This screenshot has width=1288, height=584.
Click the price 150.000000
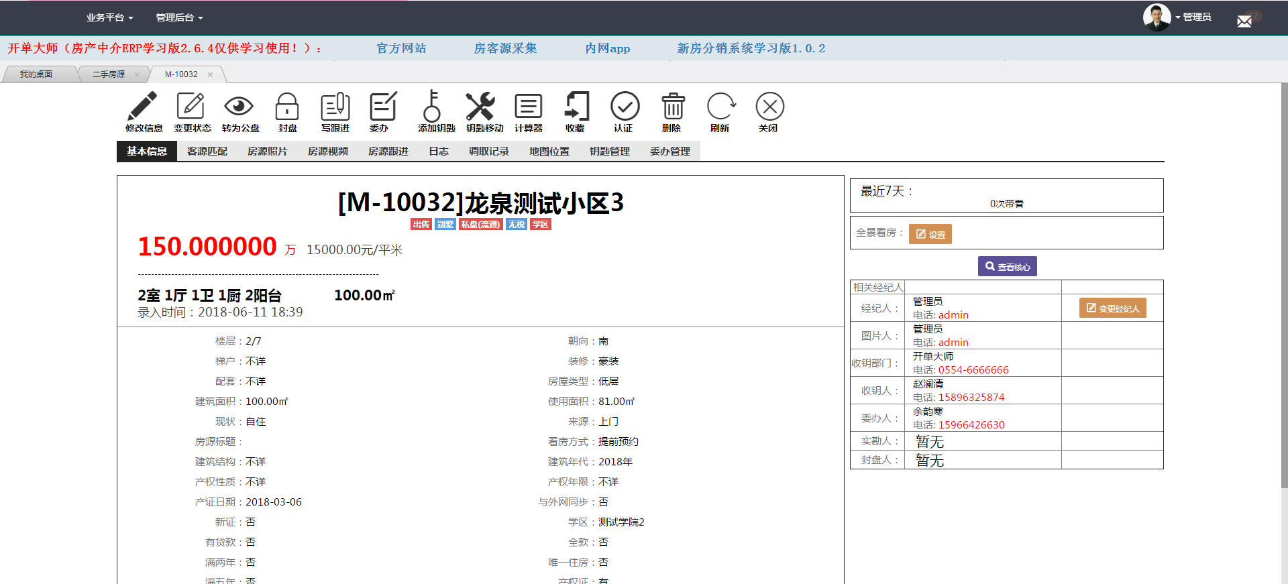[x=207, y=247]
